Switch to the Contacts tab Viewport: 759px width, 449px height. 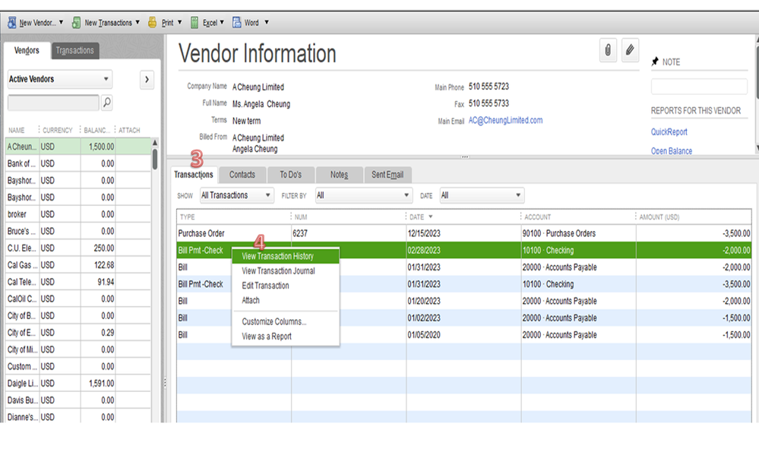pos(242,175)
